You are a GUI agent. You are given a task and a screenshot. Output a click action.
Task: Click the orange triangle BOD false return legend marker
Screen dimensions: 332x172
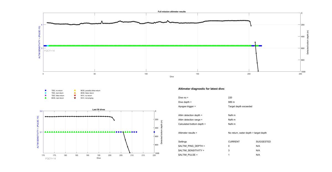[75, 93]
